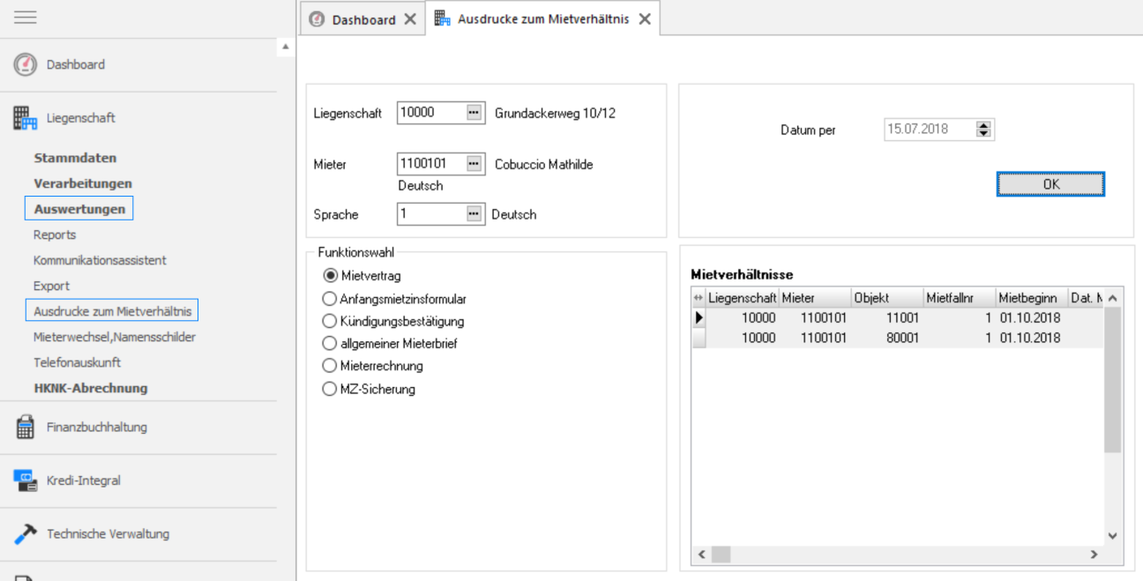Open Auswertungen in the sidebar
The width and height of the screenshot is (1143, 581).
[79, 209]
